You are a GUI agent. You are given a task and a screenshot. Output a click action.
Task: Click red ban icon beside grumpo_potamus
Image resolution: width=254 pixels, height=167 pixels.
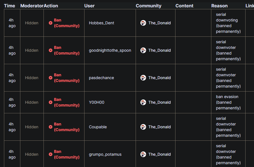(x=51, y=154)
